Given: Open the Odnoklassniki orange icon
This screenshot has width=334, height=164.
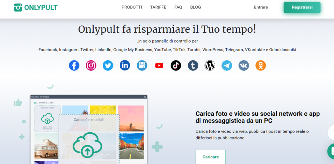Looking at the screenshot, I should click(x=261, y=66).
